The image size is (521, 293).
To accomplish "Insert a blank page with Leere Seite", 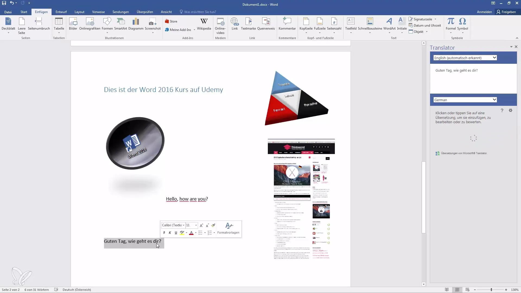I will [x=22, y=25].
